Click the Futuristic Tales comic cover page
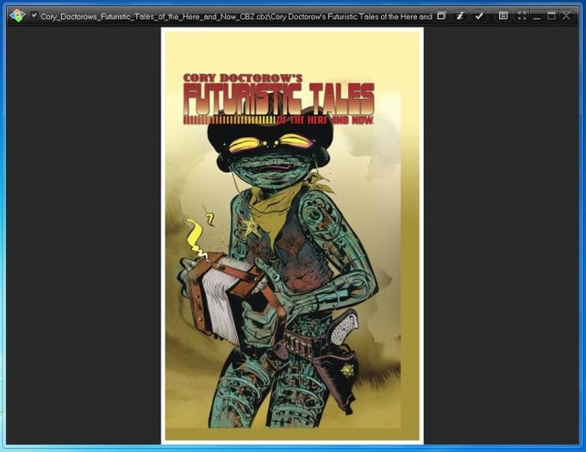The height and width of the screenshot is (452, 586). tap(292, 236)
